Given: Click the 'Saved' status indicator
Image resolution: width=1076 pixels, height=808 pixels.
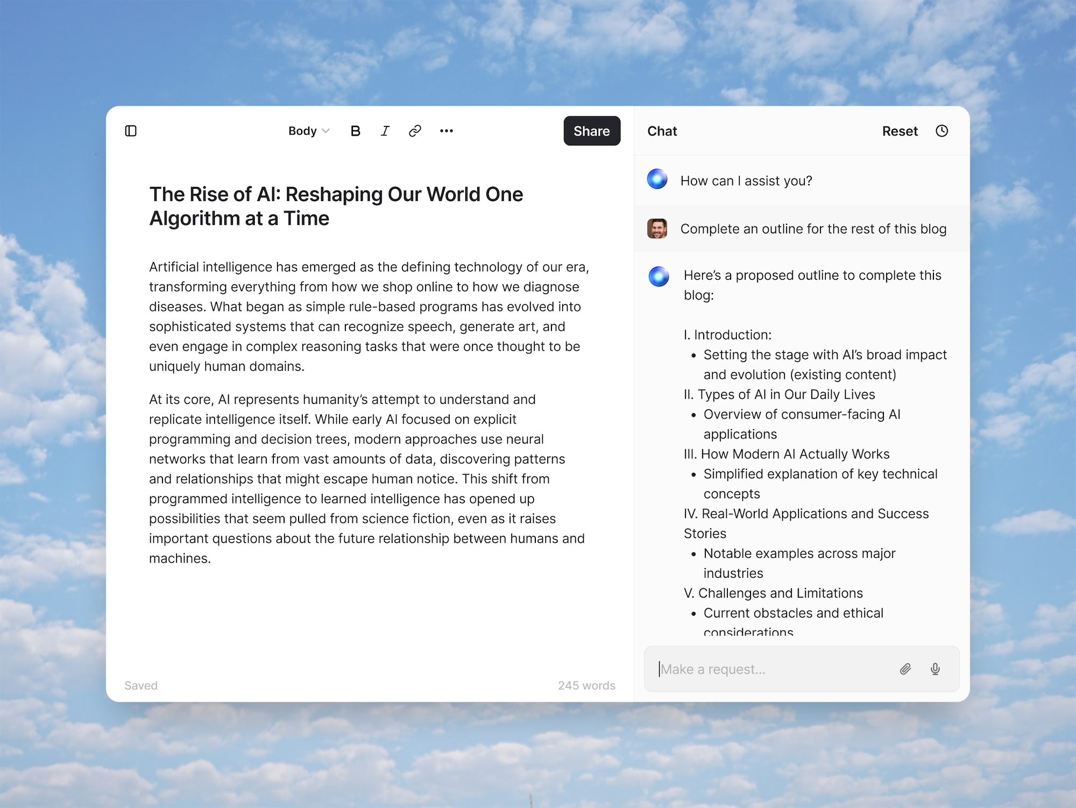Looking at the screenshot, I should pos(140,685).
